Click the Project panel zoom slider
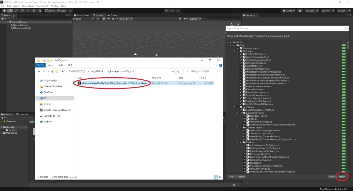The width and height of the screenshot is (353, 191). click(x=234, y=185)
